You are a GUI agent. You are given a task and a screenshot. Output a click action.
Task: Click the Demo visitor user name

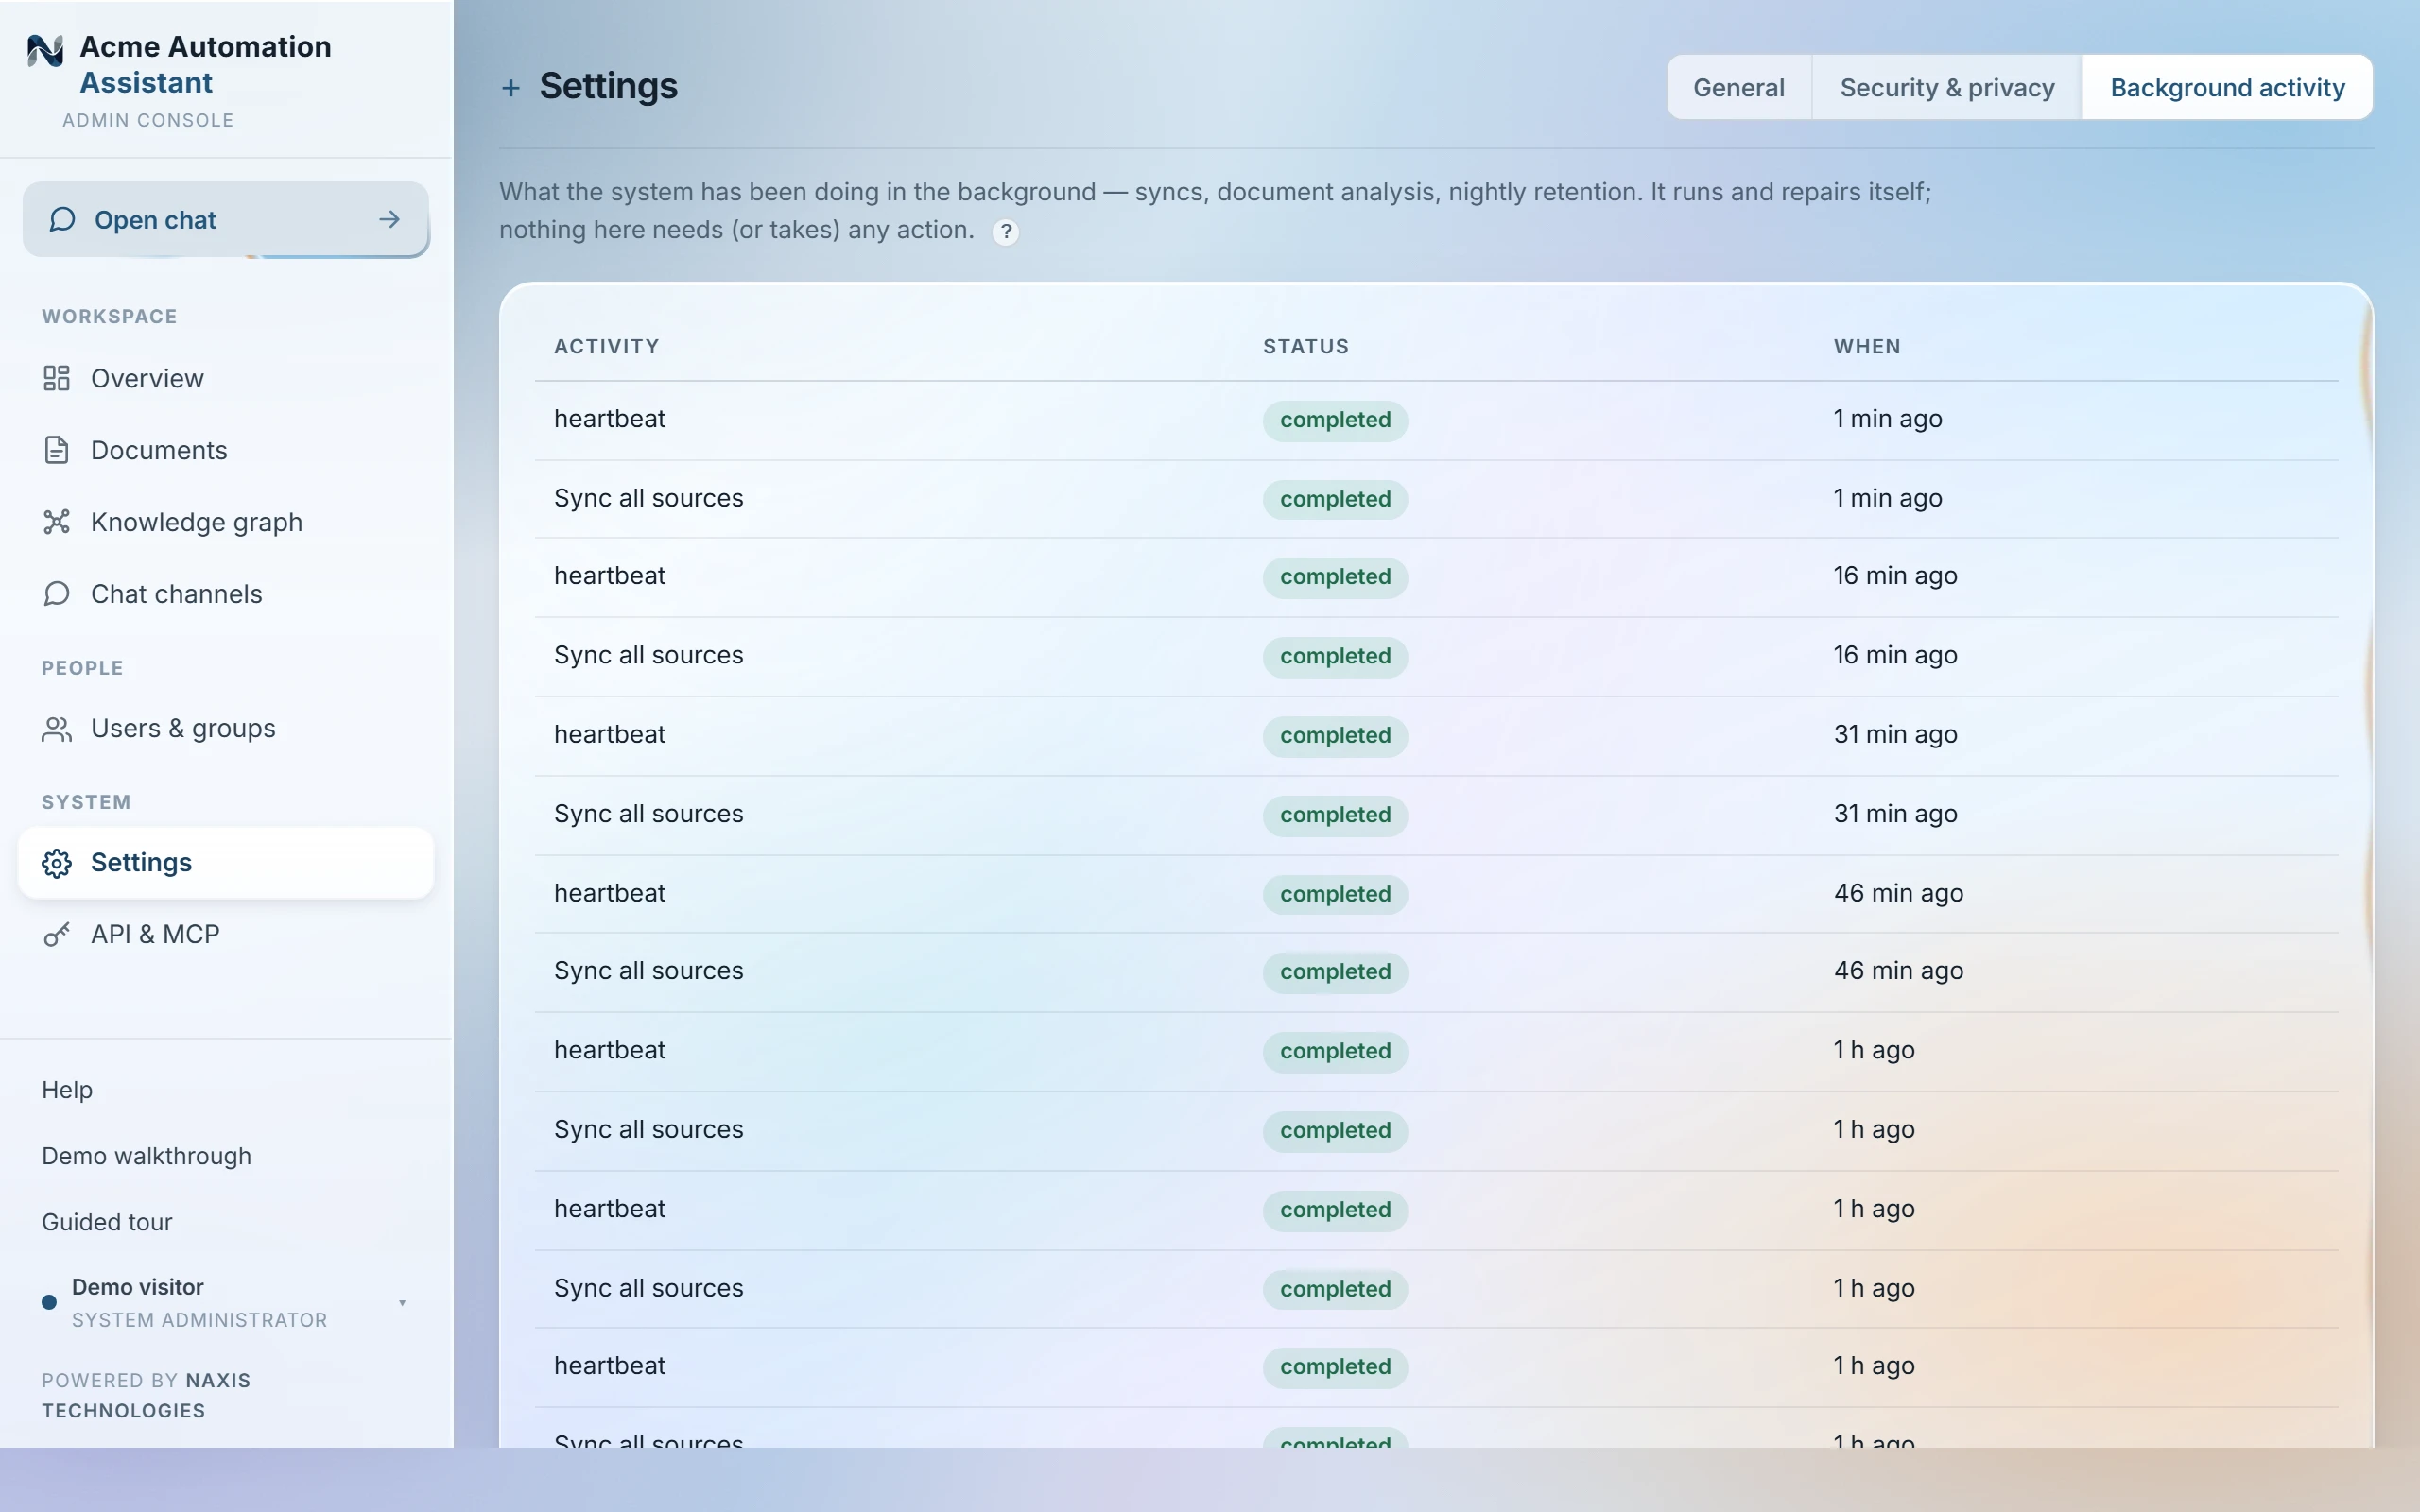[137, 1287]
